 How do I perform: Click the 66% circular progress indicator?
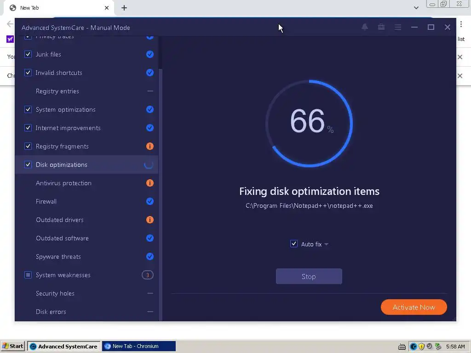point(309,123)
